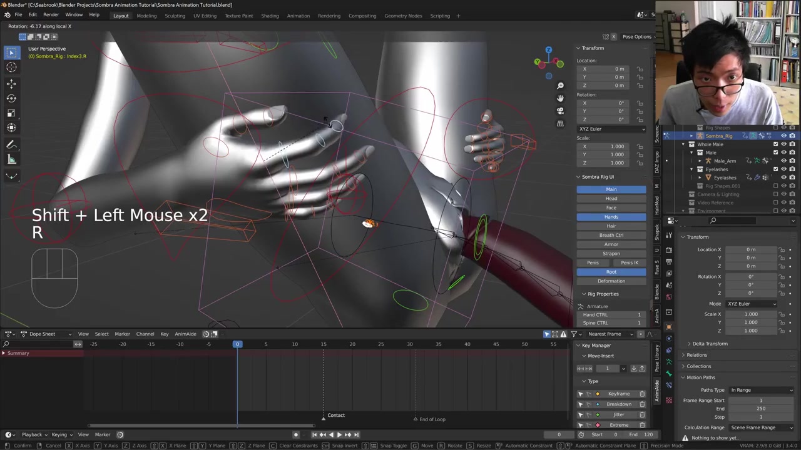Hide Whole Male collection using eye icon
Viewport: 801px width, 450px height.
(x=783, y=144)
